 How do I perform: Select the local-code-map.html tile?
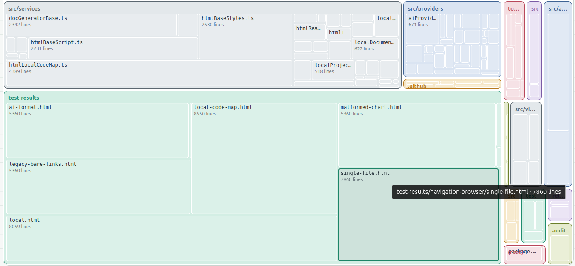[x=264, y=158]
